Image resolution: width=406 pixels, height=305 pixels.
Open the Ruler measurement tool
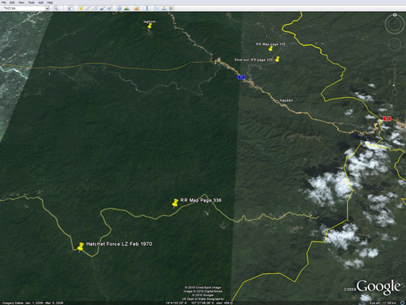coord(147,8)
